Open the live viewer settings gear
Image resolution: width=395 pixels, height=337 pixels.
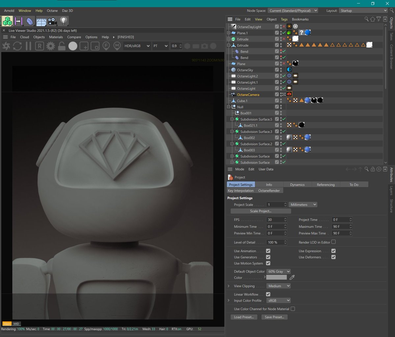(50, 46)
